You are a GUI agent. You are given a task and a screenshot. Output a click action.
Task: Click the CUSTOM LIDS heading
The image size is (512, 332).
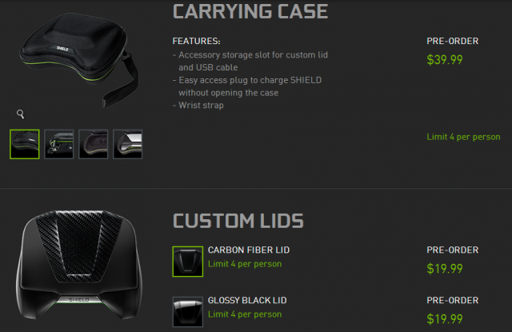pyautogui.click(x=238, y=221)
